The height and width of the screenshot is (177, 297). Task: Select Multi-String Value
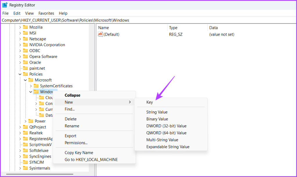(x=171, y=140)
